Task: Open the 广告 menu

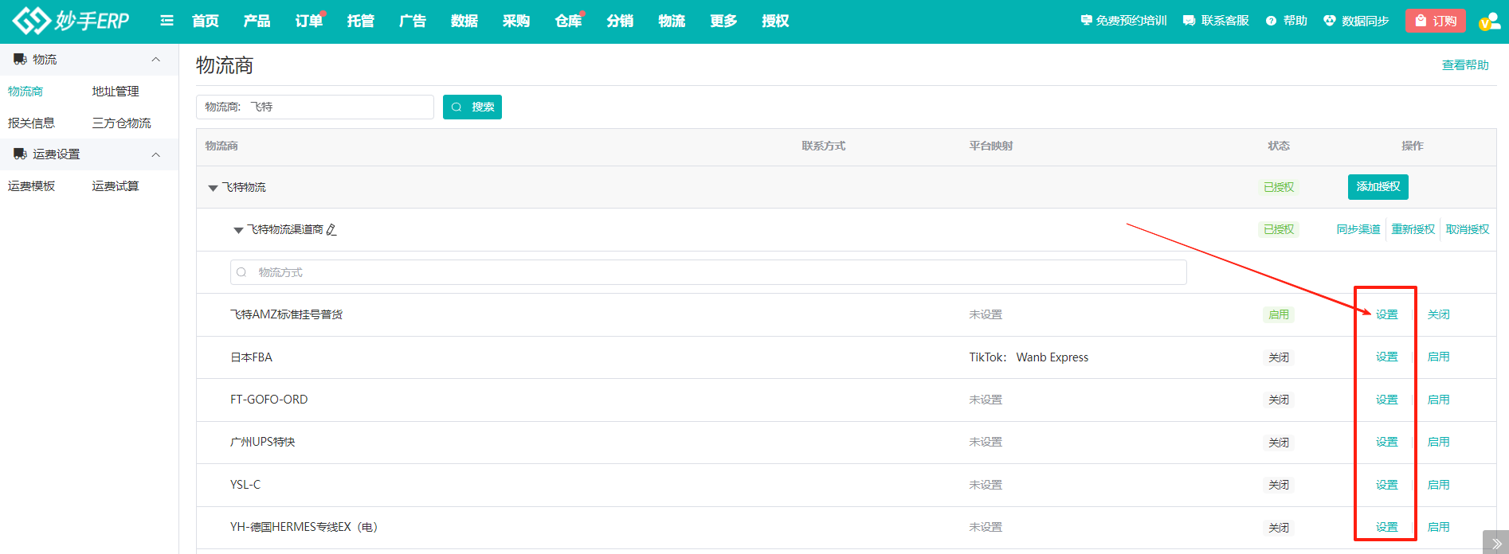Action: point(412,21)
